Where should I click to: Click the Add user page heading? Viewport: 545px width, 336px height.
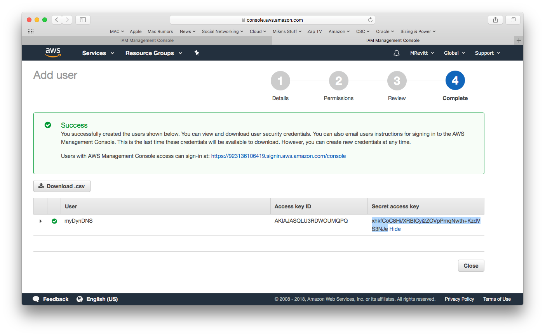tap(56, 75)
